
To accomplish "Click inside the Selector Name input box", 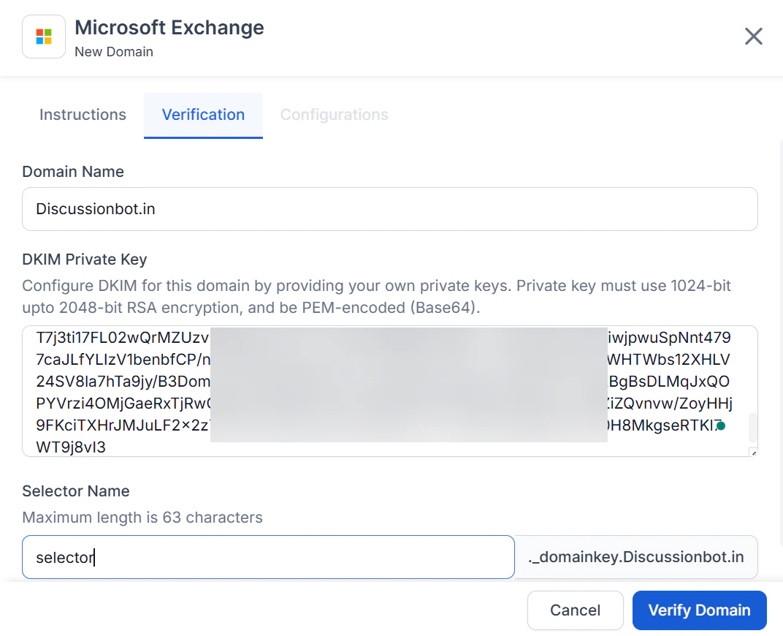I will click(267, 557).
